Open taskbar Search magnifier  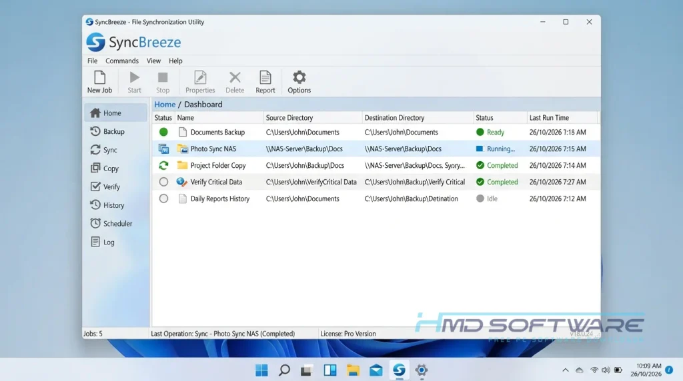point(284,370)
